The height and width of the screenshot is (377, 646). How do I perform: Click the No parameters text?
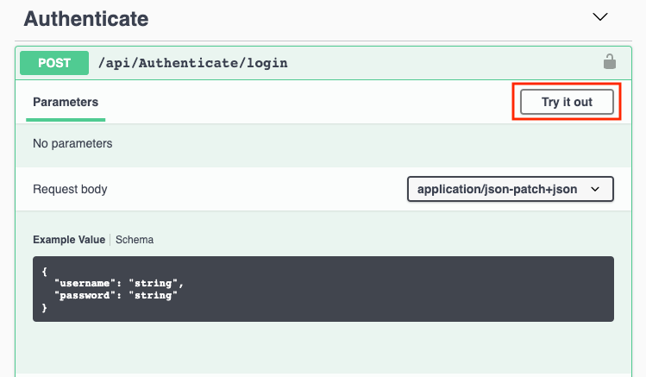click(72, 143)
